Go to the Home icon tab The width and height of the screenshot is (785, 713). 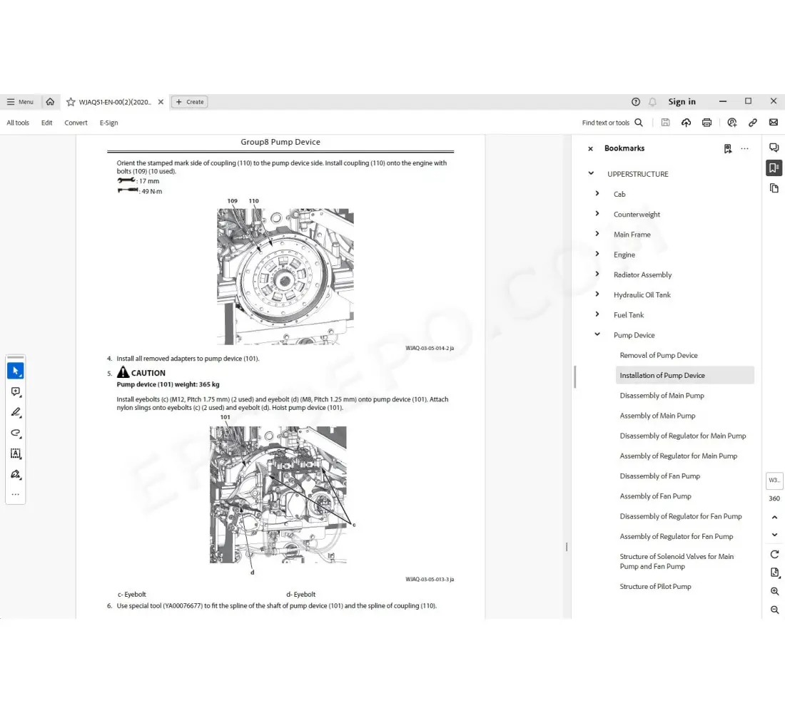(x=50, y=102)
